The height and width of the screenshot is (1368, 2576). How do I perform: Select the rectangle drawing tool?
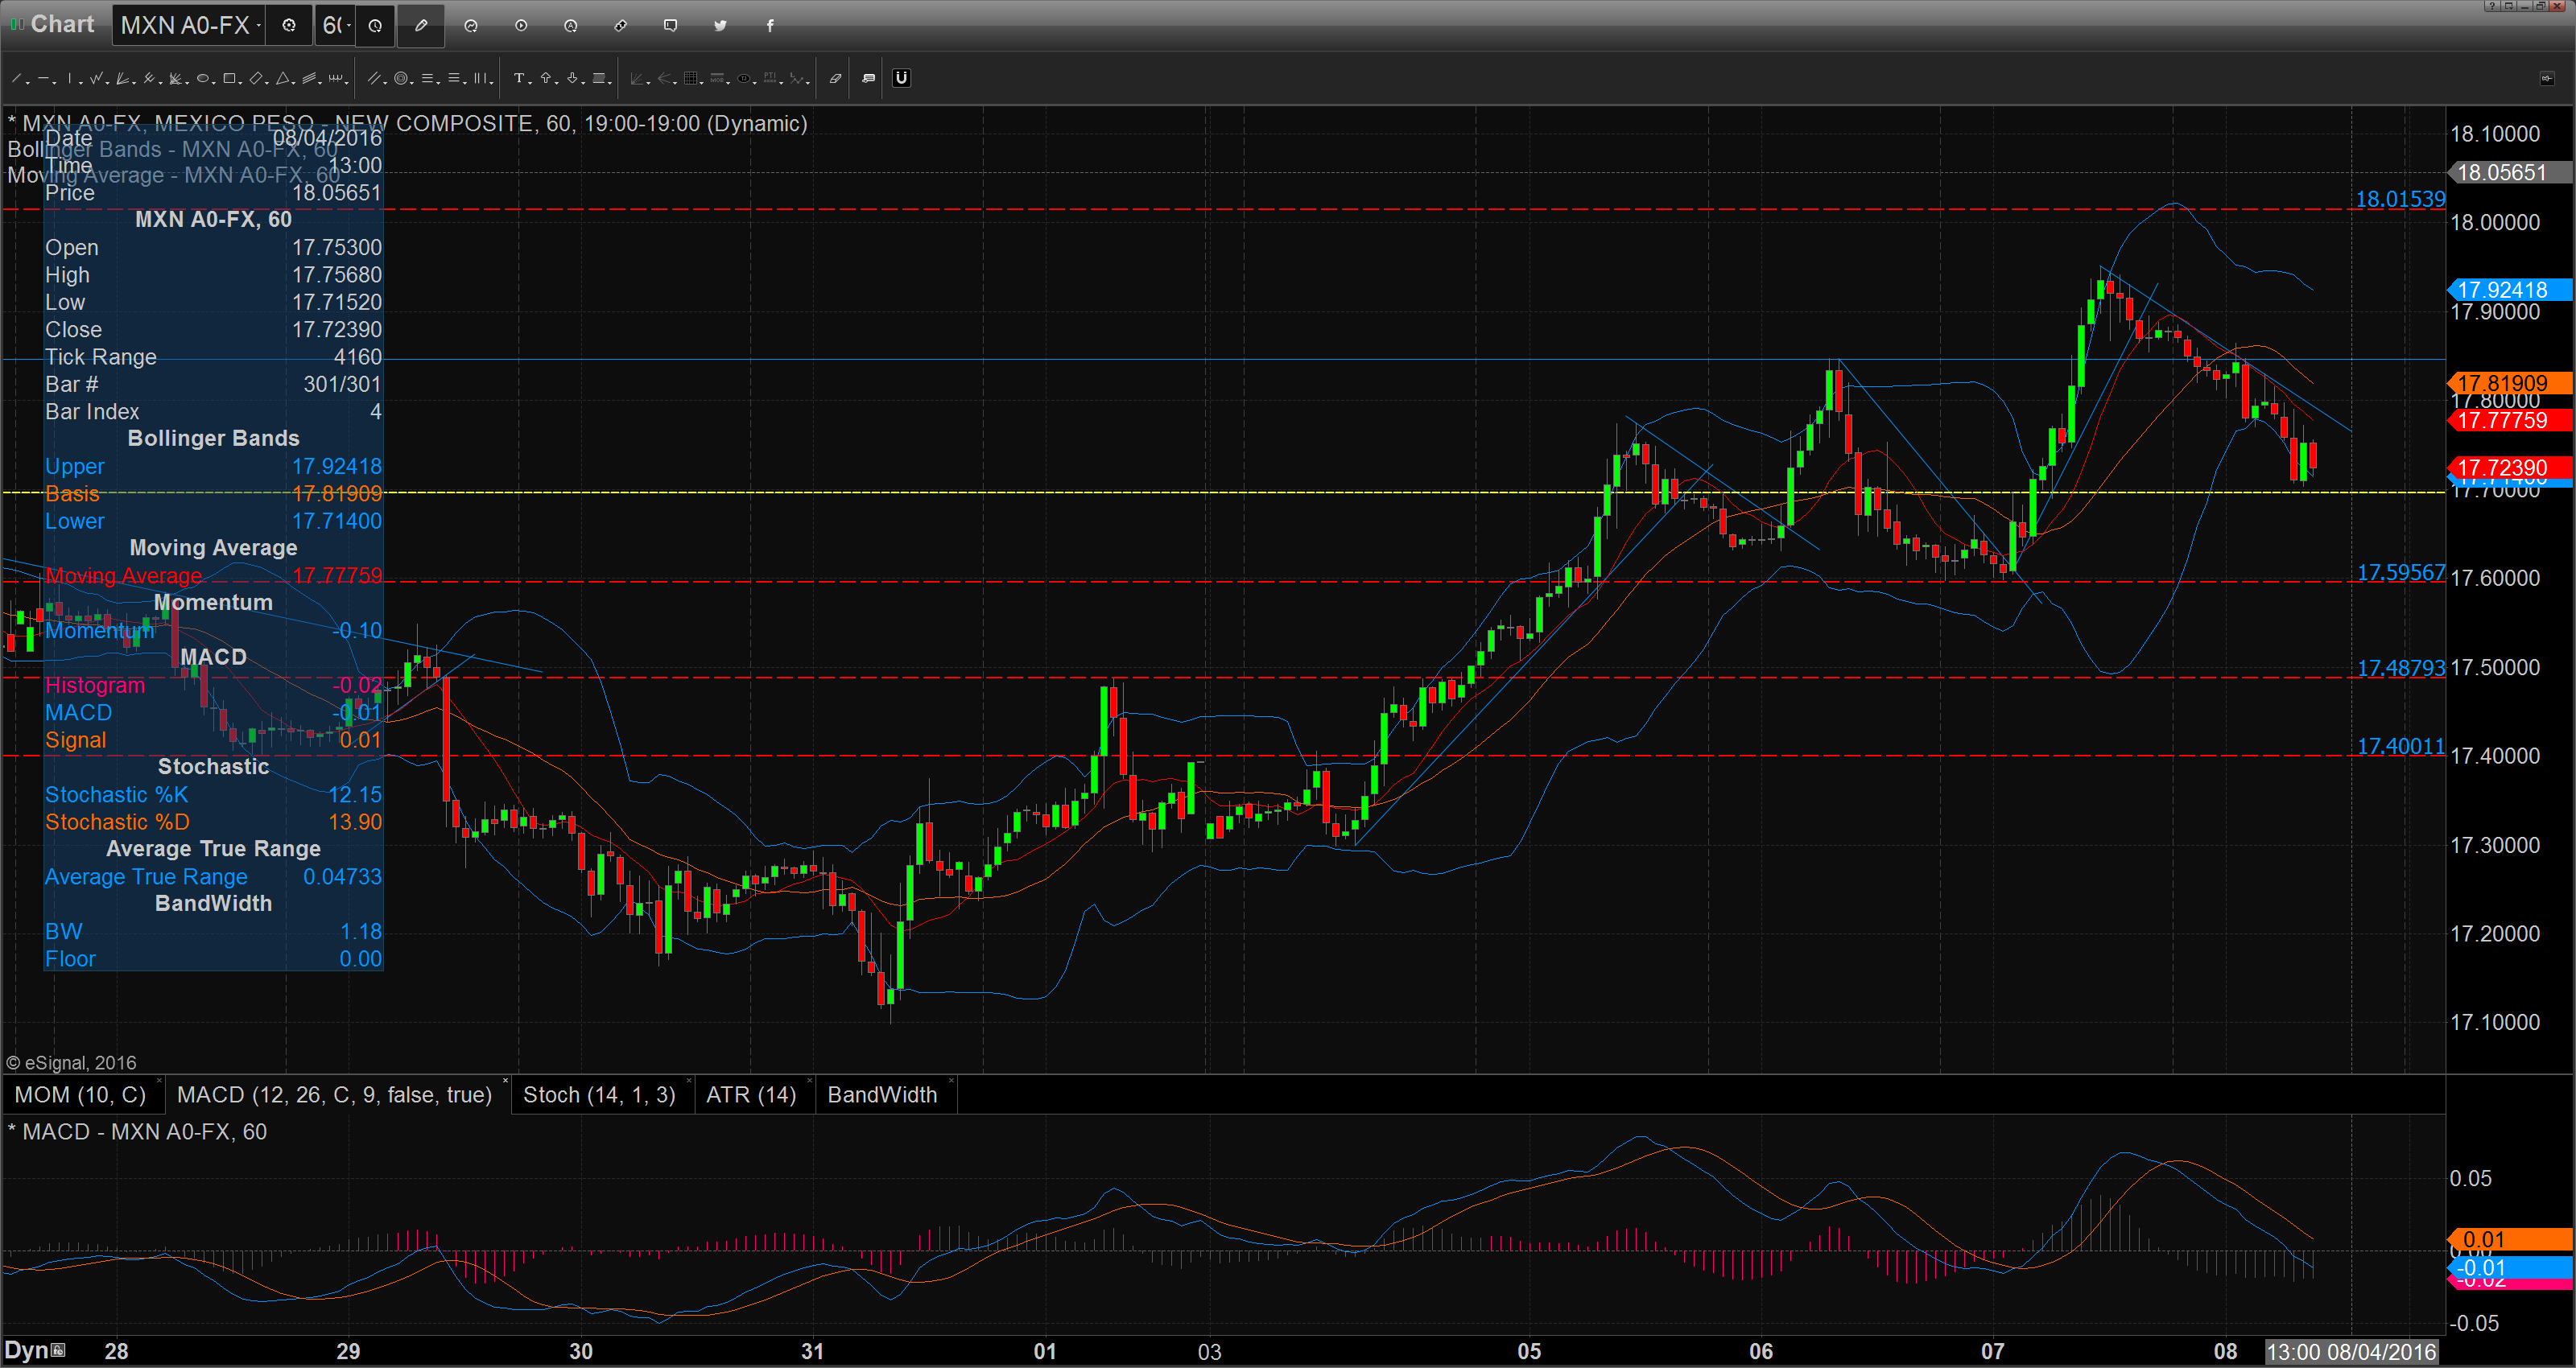(x=229, y=78)
